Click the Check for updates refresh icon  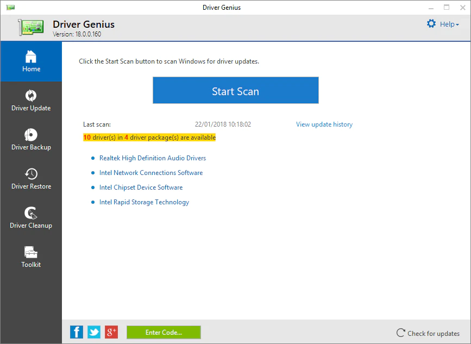click(x=401, y=333)
